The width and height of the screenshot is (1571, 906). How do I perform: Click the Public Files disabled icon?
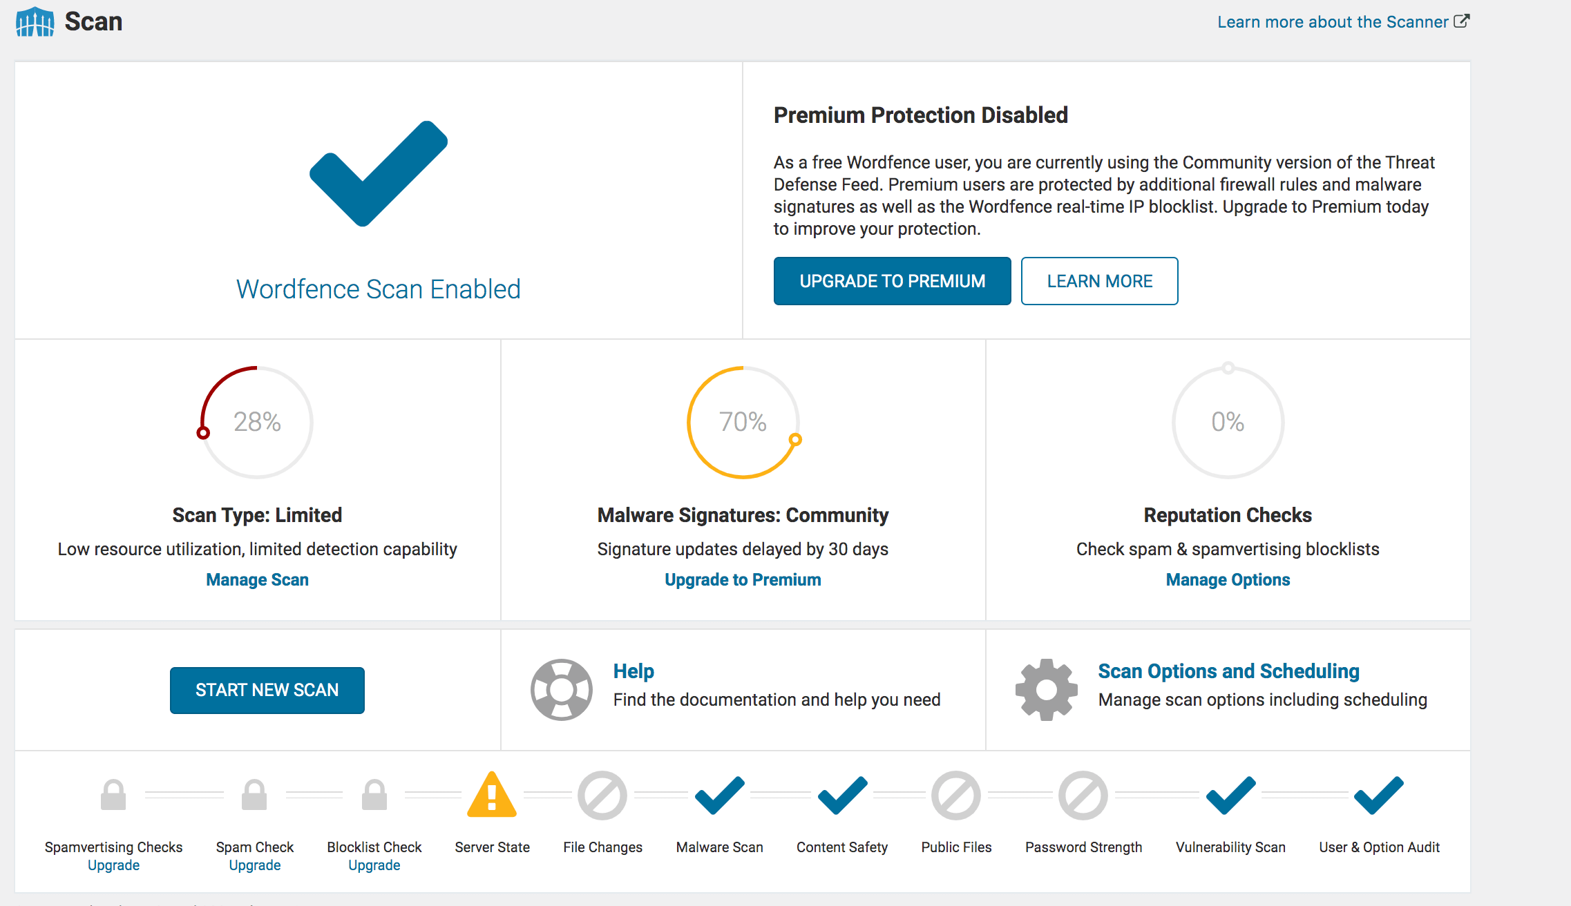[x=956, y=796]
